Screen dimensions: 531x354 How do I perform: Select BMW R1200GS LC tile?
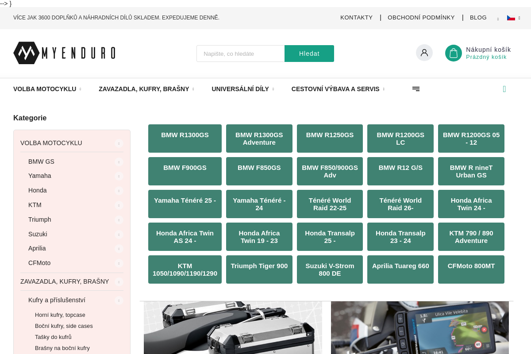click(400, 139)
